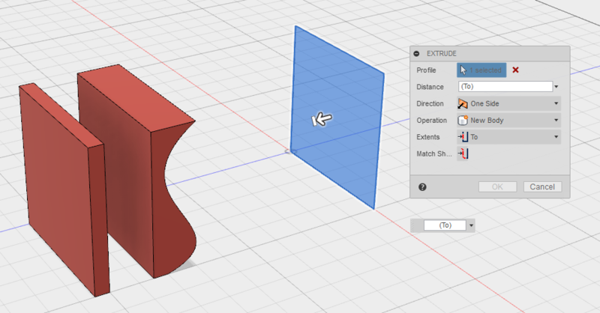Clear profile selection with red X
The height and width of the screenshot is (313, 600).
tap(515, 70)
